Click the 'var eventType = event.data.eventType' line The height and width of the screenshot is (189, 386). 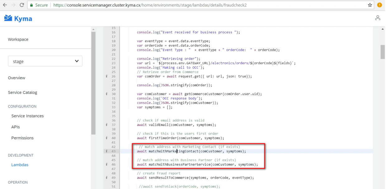(x=173, y=41)
